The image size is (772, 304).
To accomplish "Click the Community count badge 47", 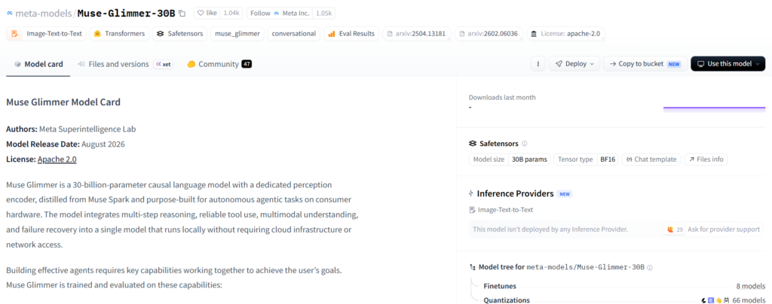I will point(247,64).
